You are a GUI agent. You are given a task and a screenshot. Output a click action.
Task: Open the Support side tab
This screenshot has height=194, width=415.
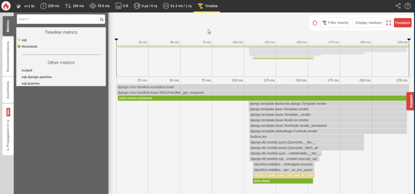(411, 101)
